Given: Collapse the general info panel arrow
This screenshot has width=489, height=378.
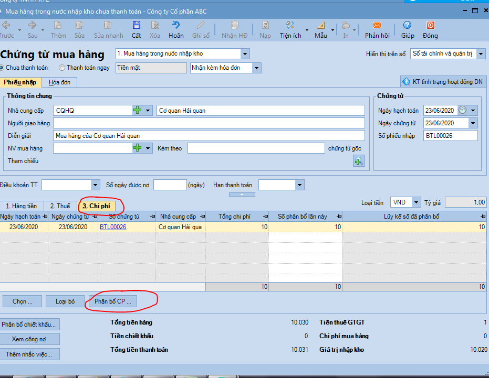Looking at the screenshot, I should (x=242, y=195).
